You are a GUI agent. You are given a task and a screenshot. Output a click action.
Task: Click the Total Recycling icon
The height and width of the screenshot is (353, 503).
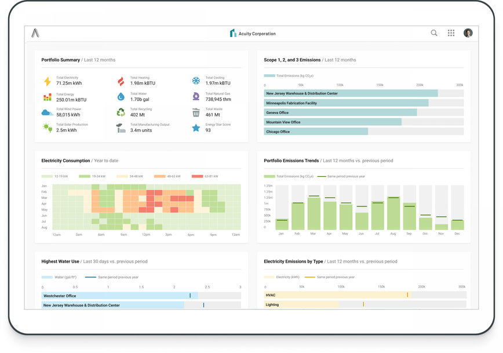121,112
